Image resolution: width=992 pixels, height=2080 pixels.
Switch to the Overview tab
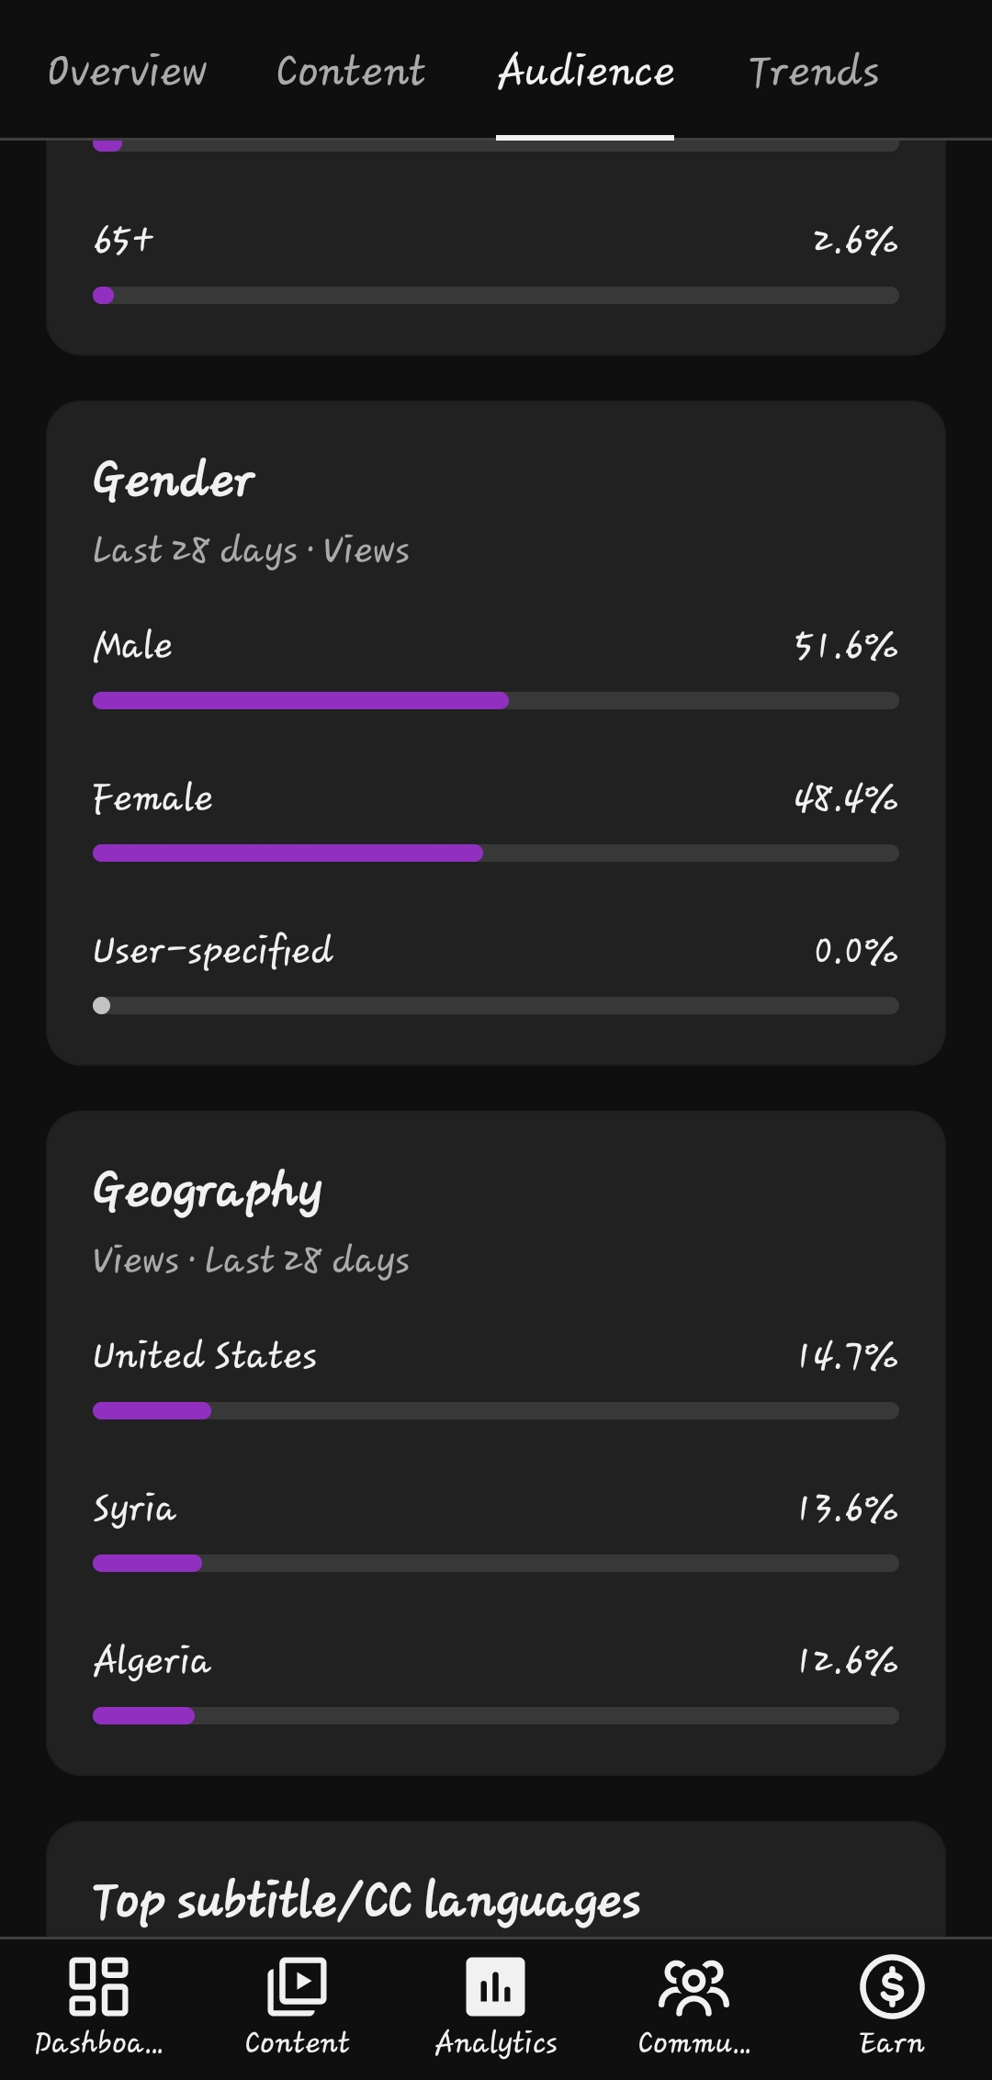(127, 72)
